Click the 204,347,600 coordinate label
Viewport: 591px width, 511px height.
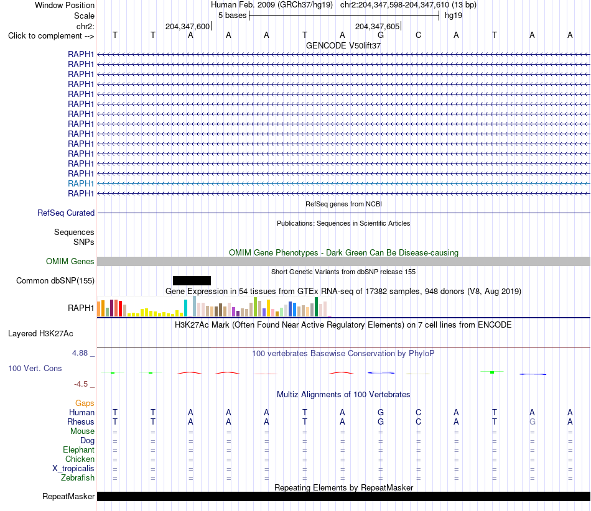point(187,26)
